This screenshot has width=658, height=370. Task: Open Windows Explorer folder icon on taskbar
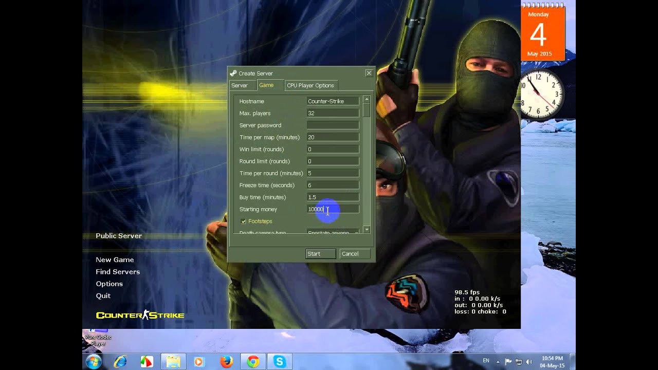pyautogui.click(x=173, y=362)
